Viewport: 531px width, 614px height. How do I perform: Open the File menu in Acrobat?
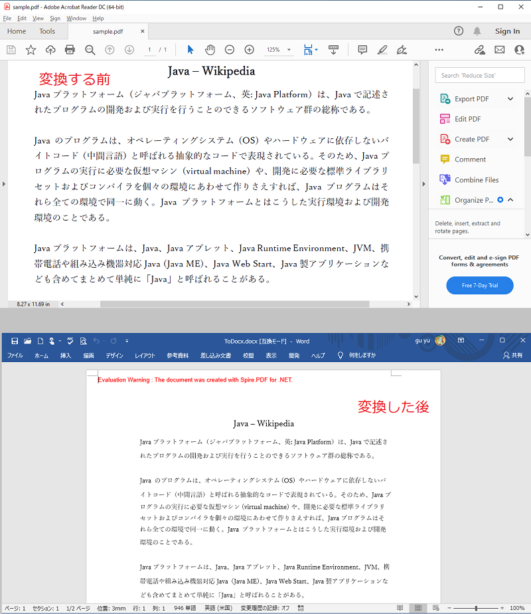(x=7, y=19)
